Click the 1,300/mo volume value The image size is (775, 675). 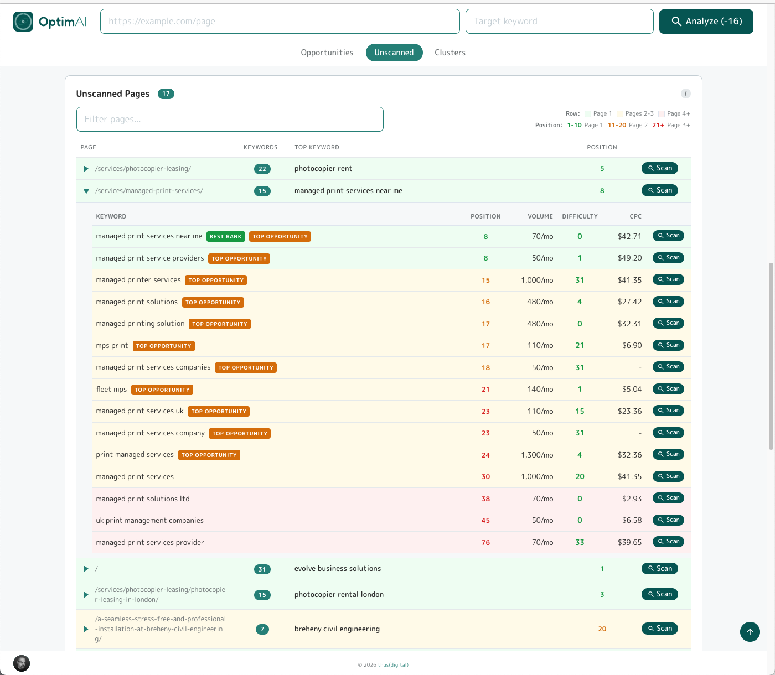[x=537, y=455]
